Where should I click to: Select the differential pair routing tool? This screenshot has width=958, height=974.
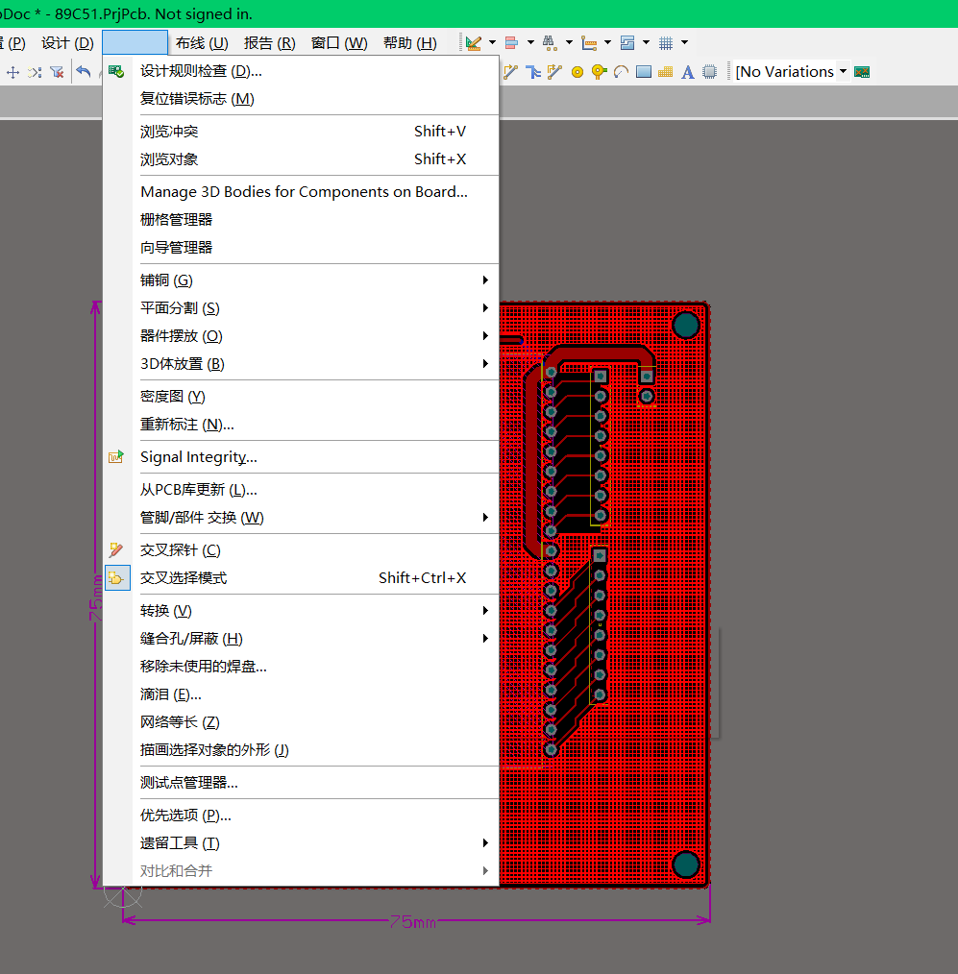click(533, 72)
